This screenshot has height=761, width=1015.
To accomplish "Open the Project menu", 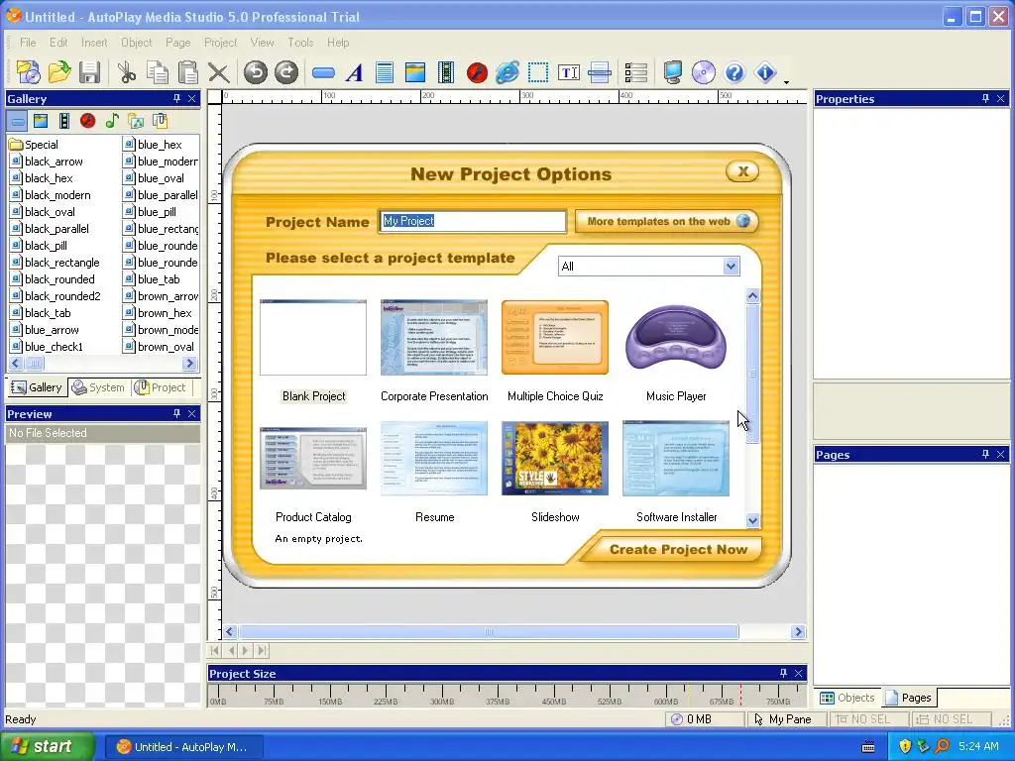I will coord(221,42).
